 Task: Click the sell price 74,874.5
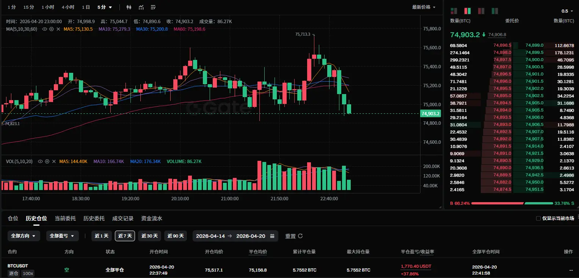pyautogui.click(x=502, y=190)
